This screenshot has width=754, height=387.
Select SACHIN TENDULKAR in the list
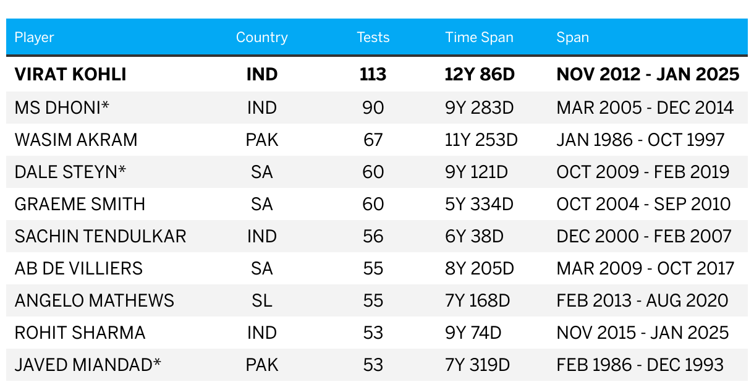click(100, 236)
